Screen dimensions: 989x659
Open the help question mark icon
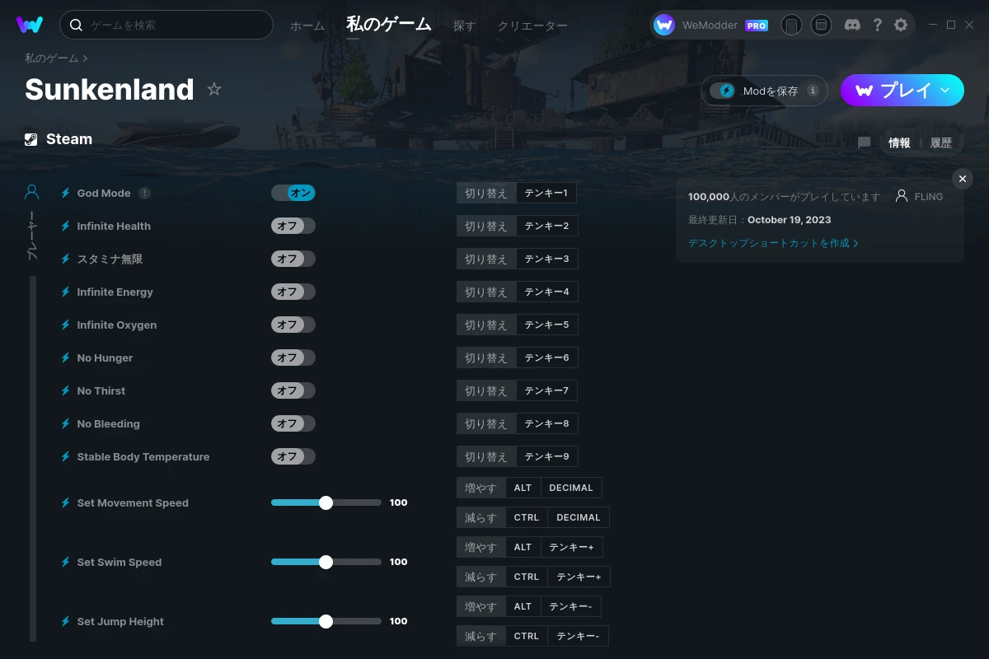877,25
